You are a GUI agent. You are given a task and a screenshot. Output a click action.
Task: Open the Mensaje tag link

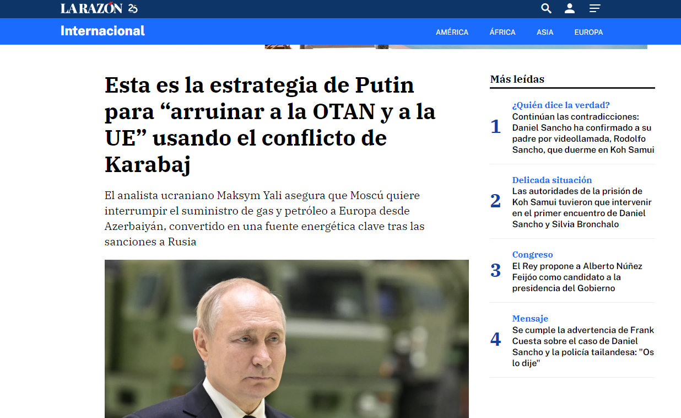click(530, 318)
